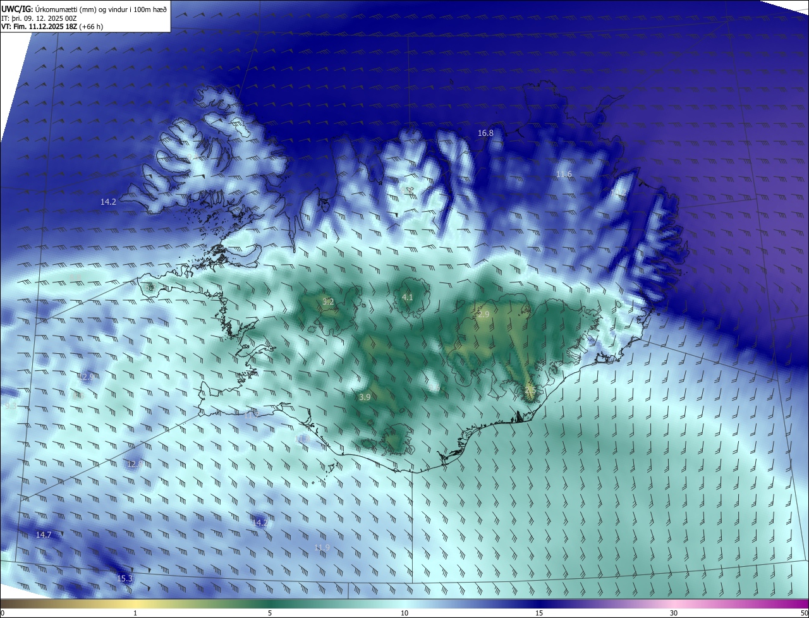Click the 30 tick label on the color scale
The height and width of the screenshot is (618, 809).
(674, 613)
